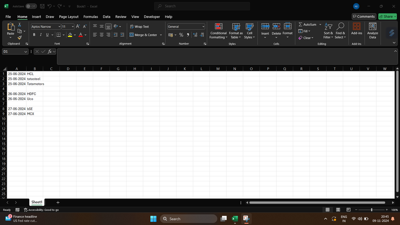Open the Name Box dropdown arrow
Screen dimensions: 400x225
26,52
